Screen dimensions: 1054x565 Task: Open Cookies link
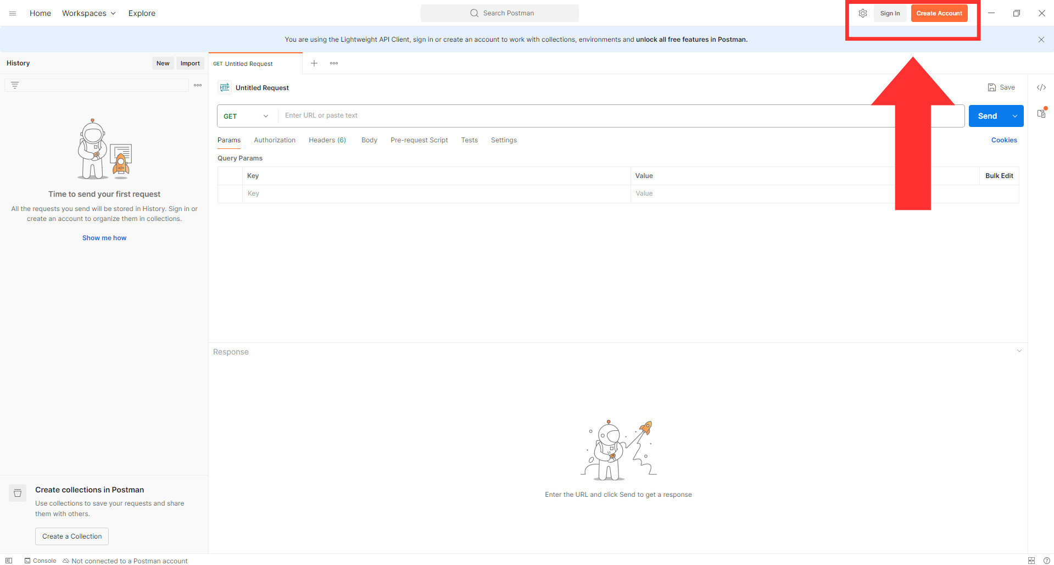tap(1004, 140)
